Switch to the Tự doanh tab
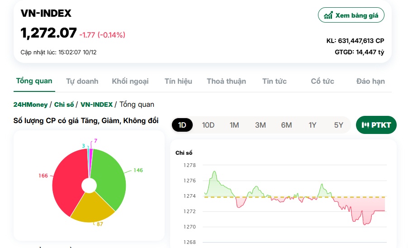This screenshot has height=248, width=408. tap(82, 81)
